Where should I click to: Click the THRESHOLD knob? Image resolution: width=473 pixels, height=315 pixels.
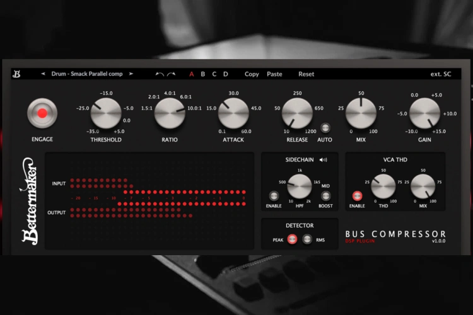[x=106, y=113]
